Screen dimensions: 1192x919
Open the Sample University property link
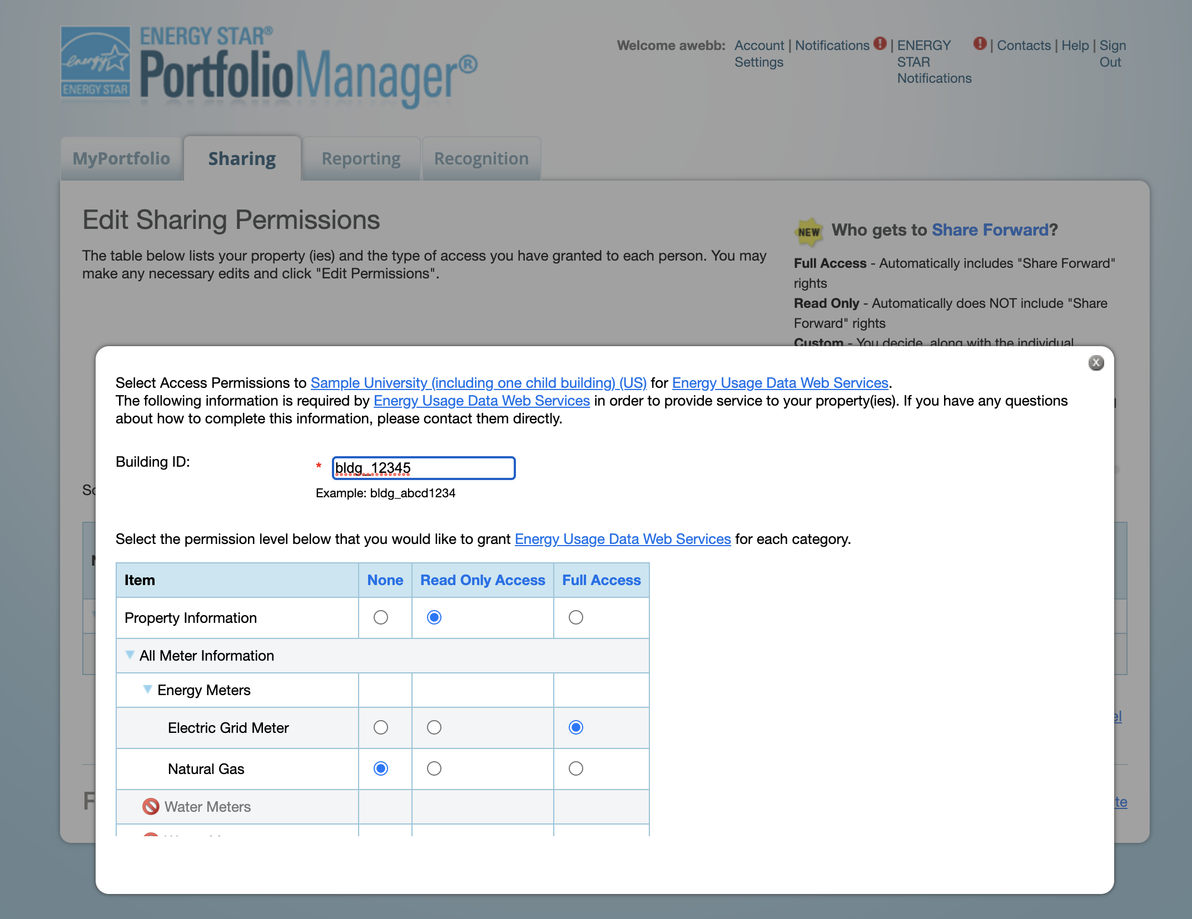(479, 383)
